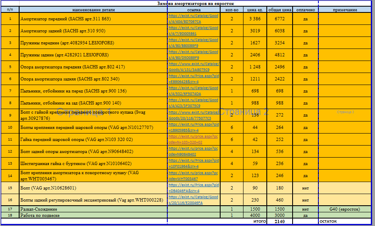Open link for Пыльники, отбойники на перед

(x=193, y=91)
